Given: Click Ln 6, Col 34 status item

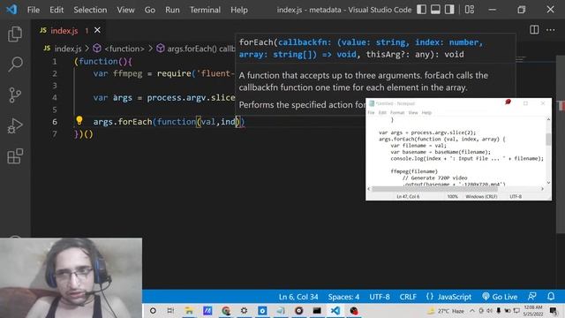Looking at the screenshot, I should [x=298, y=297].
